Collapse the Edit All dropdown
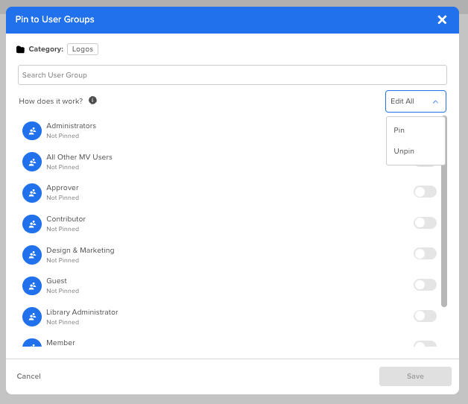 pyautogui.click(x=416, y=101)
